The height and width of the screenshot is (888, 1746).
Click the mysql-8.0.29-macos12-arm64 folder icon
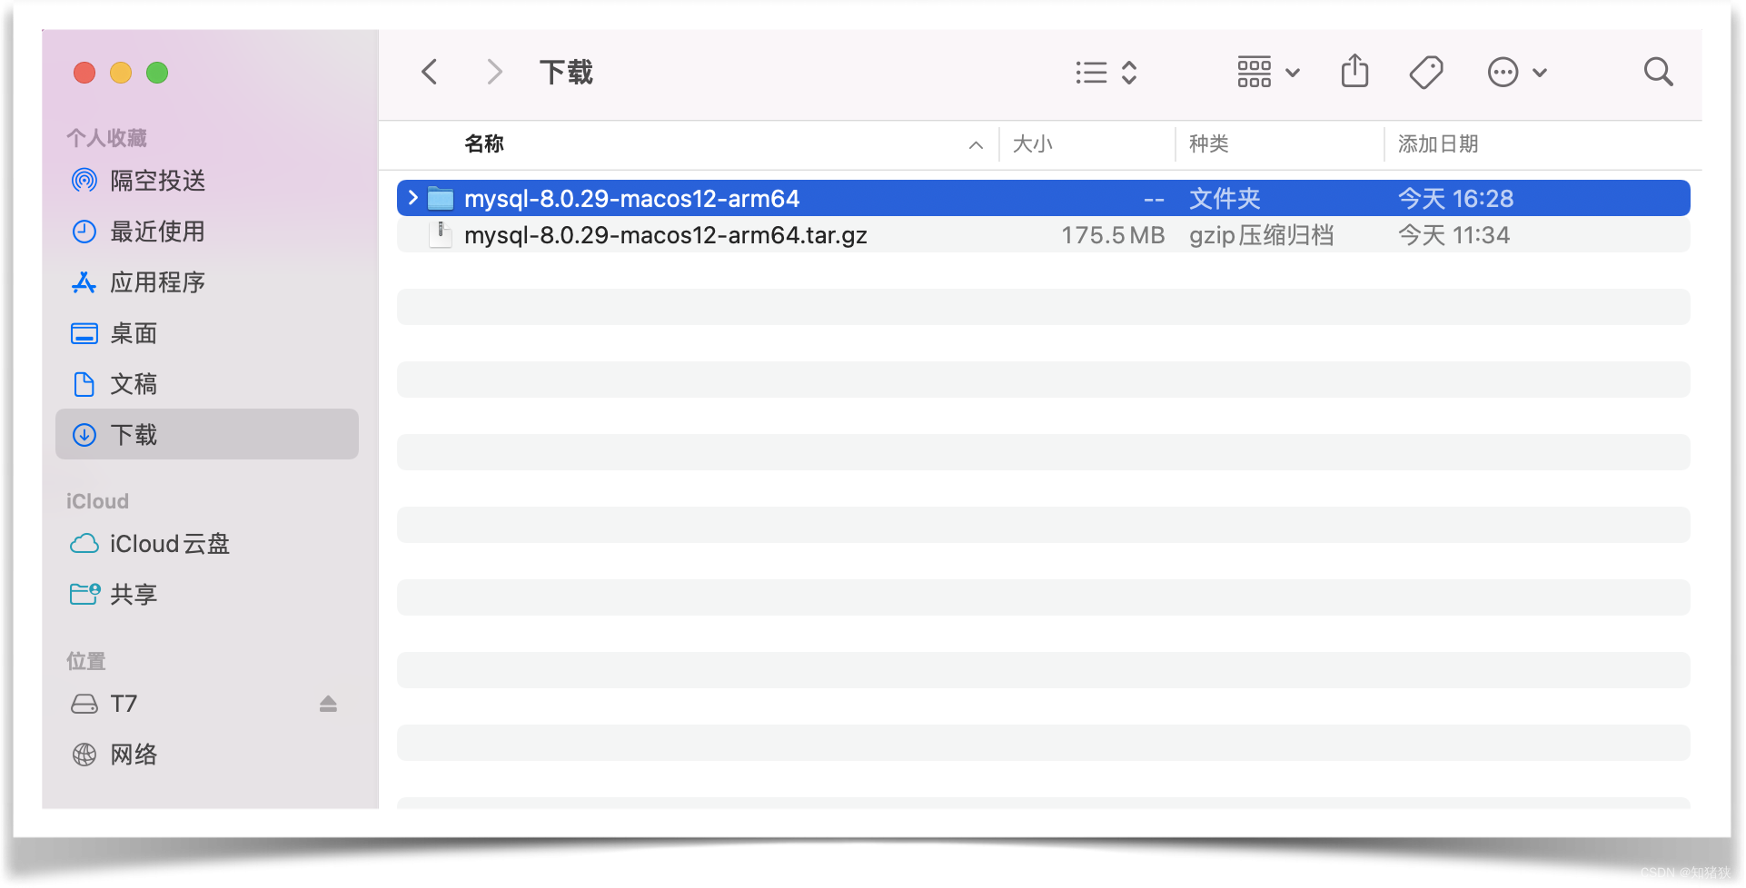[x=441, y=198]
